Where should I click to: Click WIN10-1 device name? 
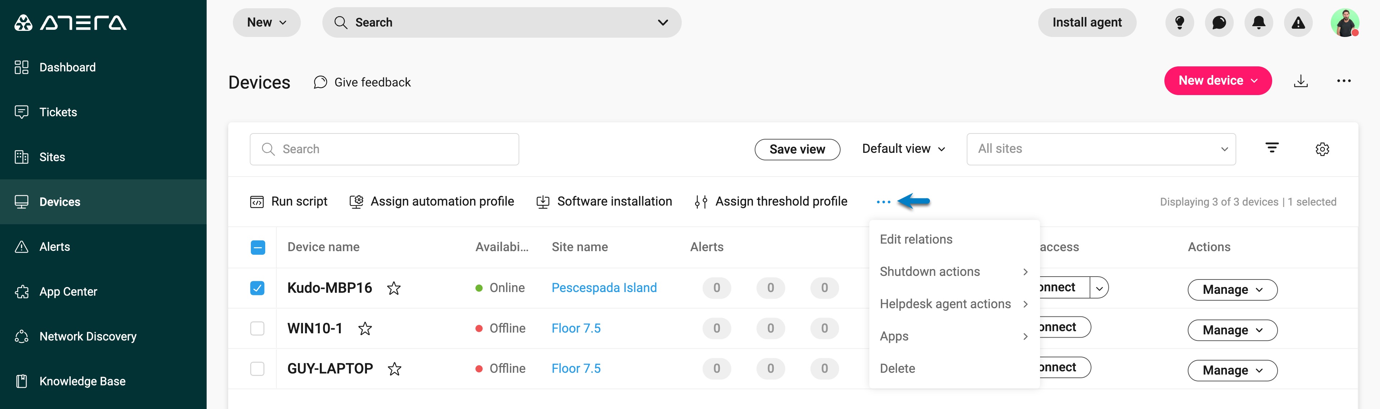point(315,328)
